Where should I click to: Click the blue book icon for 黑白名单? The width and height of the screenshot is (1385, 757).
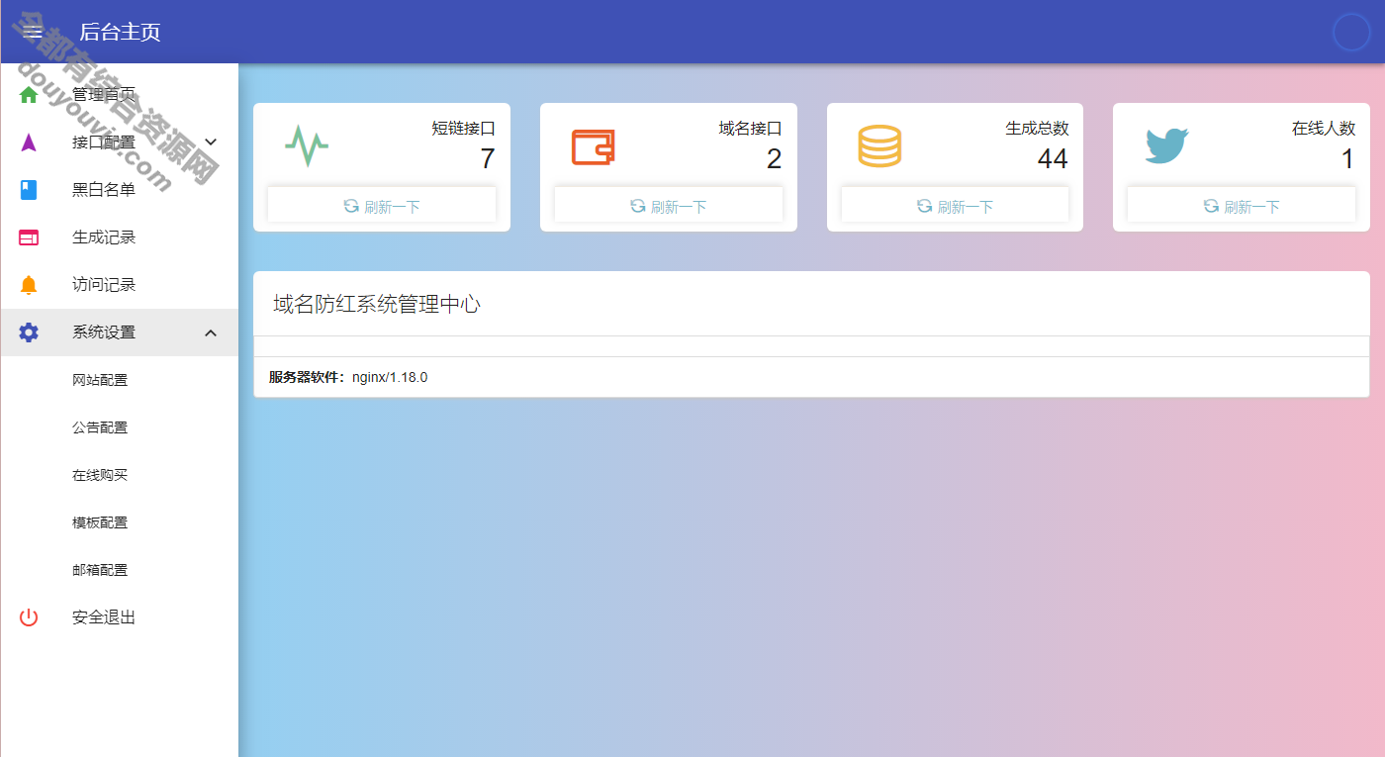pos(29,190)
